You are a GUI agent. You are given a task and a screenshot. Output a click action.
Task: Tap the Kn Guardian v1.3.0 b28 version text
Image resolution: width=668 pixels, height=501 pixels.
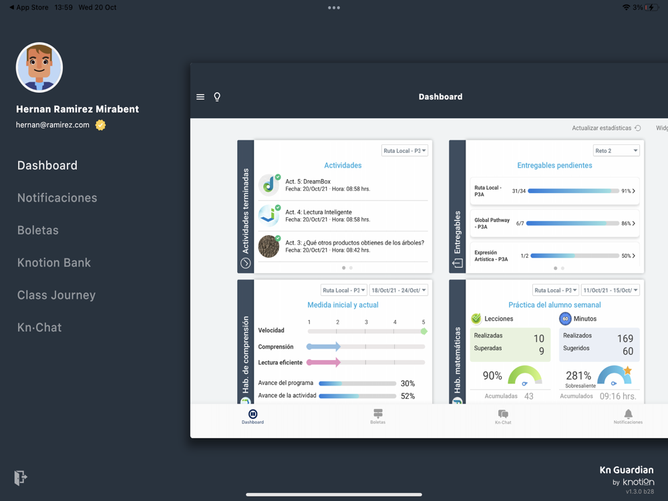click(x=639, y=491)
